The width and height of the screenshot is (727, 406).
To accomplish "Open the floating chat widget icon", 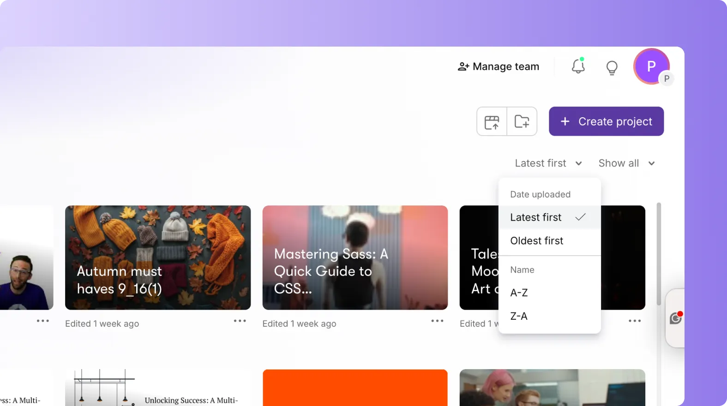I will [676, 318].
